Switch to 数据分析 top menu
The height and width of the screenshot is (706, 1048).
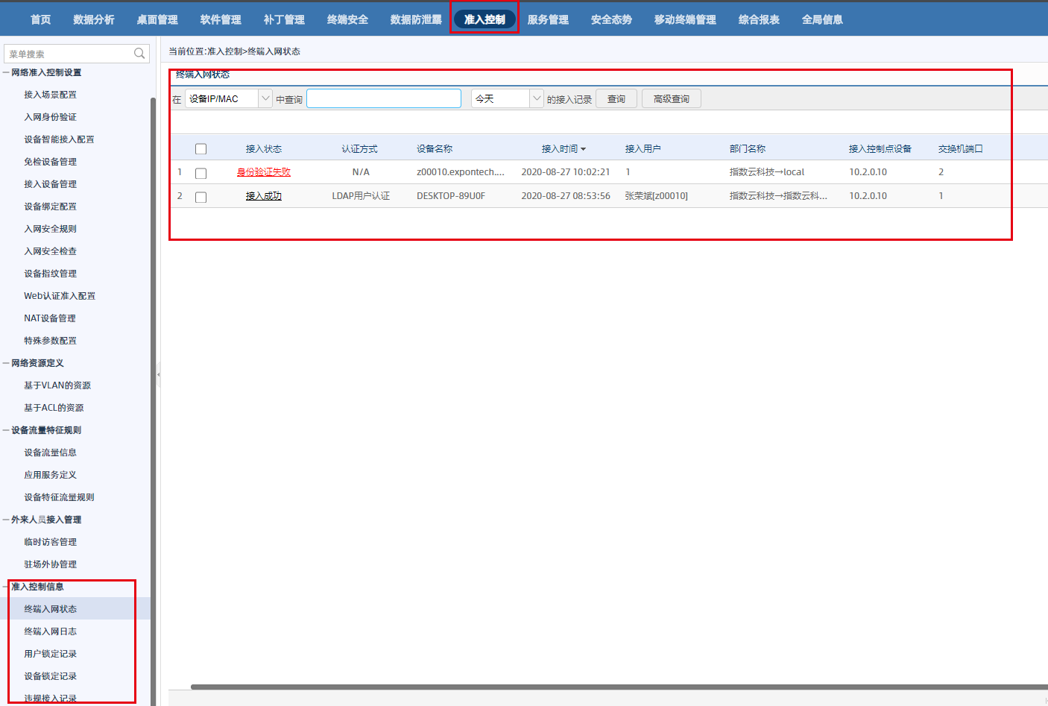94,19
